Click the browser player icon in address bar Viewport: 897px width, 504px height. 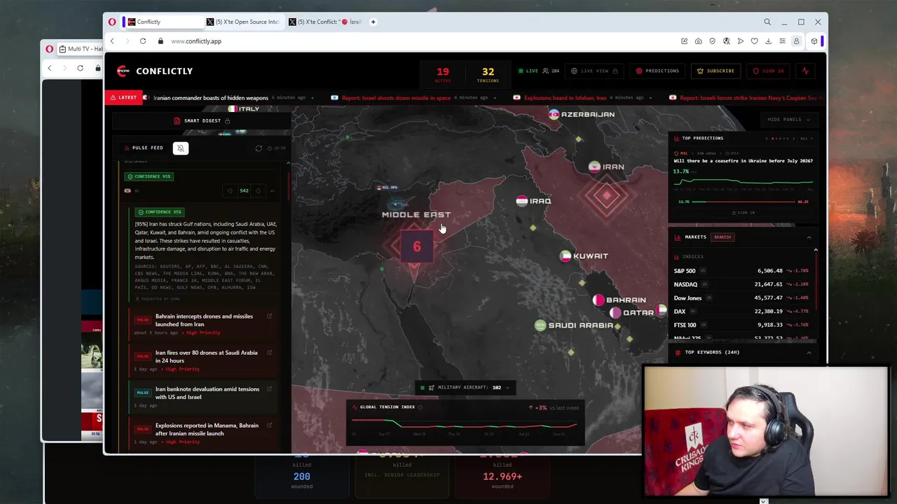(740, 41)
